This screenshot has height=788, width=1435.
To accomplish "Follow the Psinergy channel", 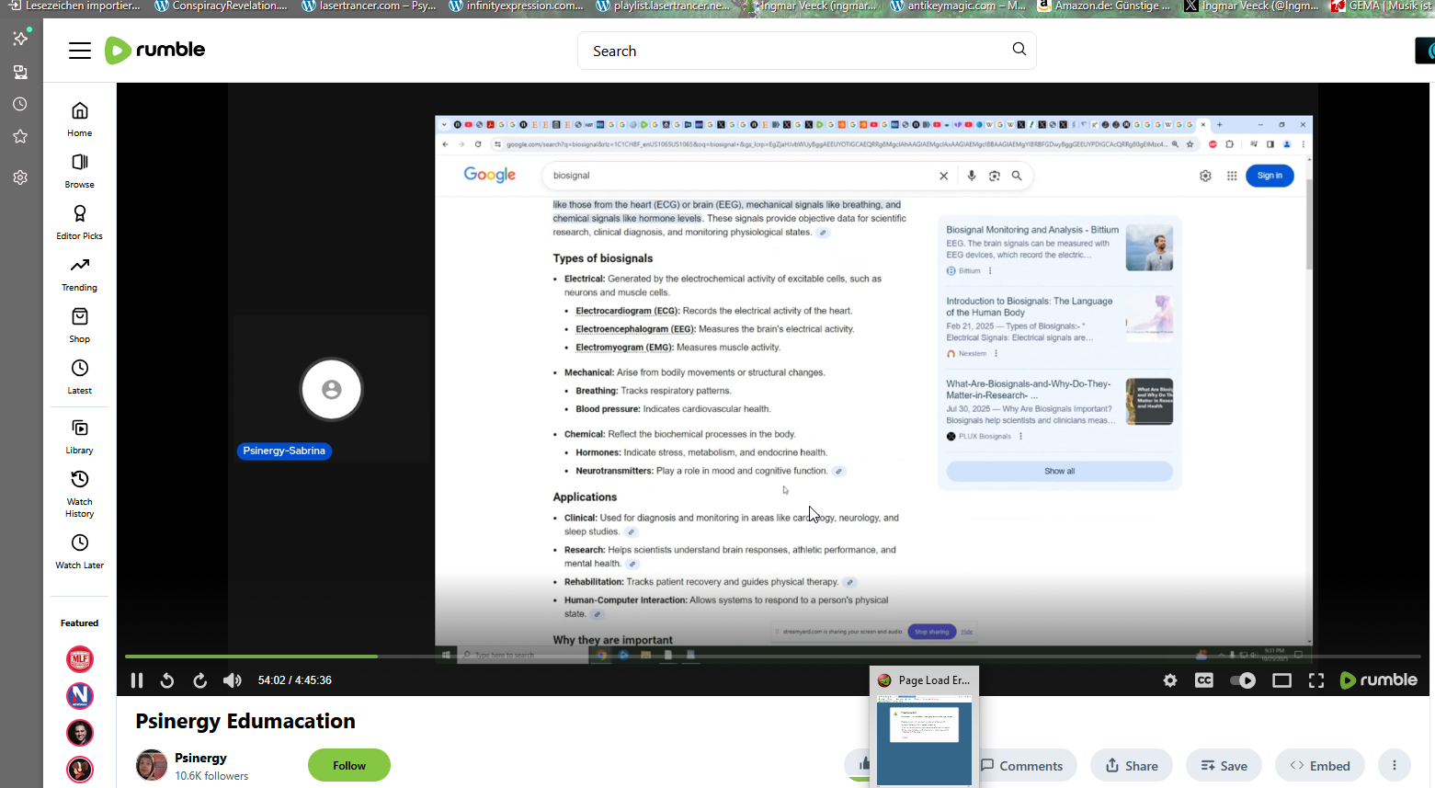I will (x=348, y=765).
